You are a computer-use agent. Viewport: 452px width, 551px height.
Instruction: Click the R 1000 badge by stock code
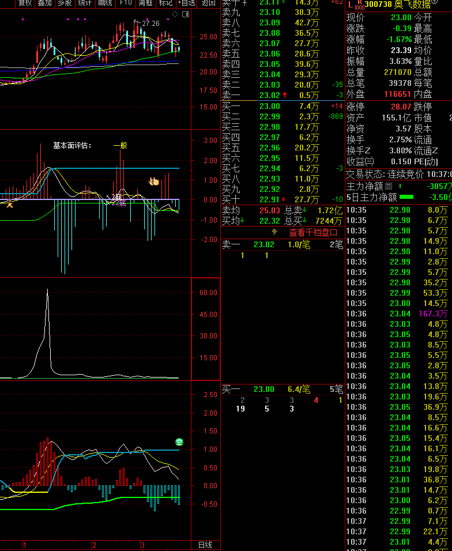(359, 5)
